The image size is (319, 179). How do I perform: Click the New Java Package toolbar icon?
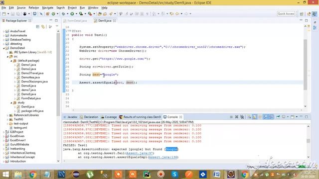[x=47, y=14]
